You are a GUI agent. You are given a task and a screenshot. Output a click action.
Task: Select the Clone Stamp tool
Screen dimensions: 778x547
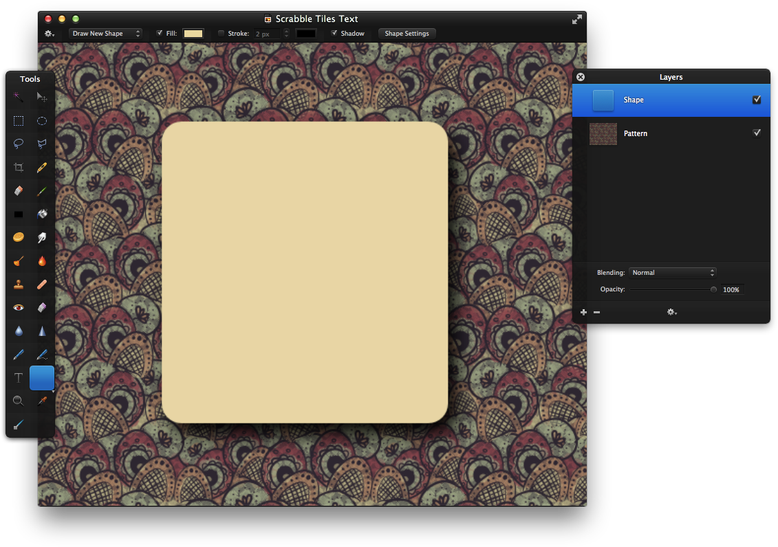point(18,284)
